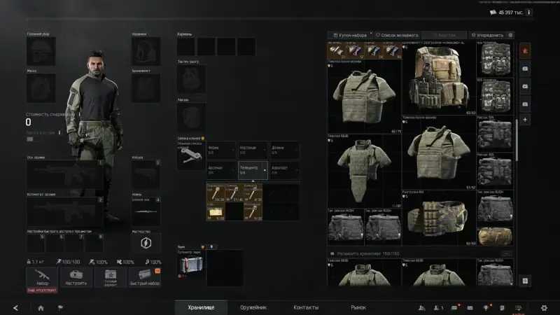Expand the Аэропорт key group
This screenshot has width=560, height=315.
point(284,170)
